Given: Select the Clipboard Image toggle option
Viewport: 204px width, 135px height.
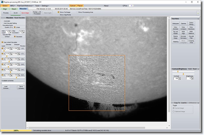Looking at the screenshot, I should tap(174, 111).
